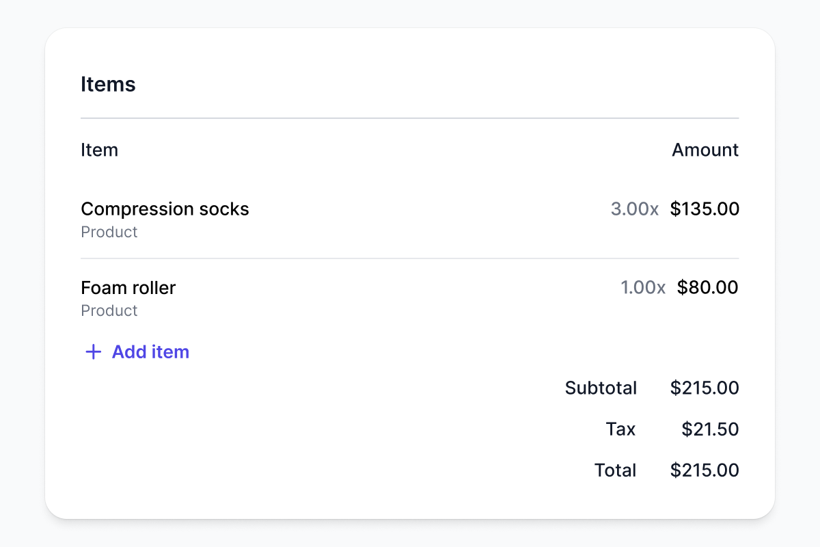Click the $215.00 value next to Total
This screenshot has height=547, width=820.
coord(705,470)
